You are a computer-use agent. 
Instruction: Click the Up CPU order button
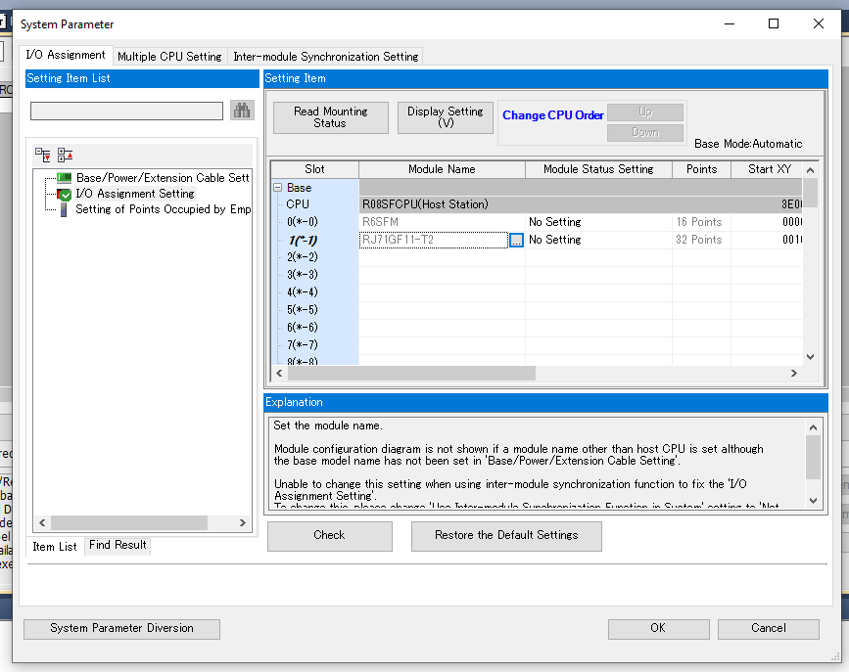pos(645,112)
